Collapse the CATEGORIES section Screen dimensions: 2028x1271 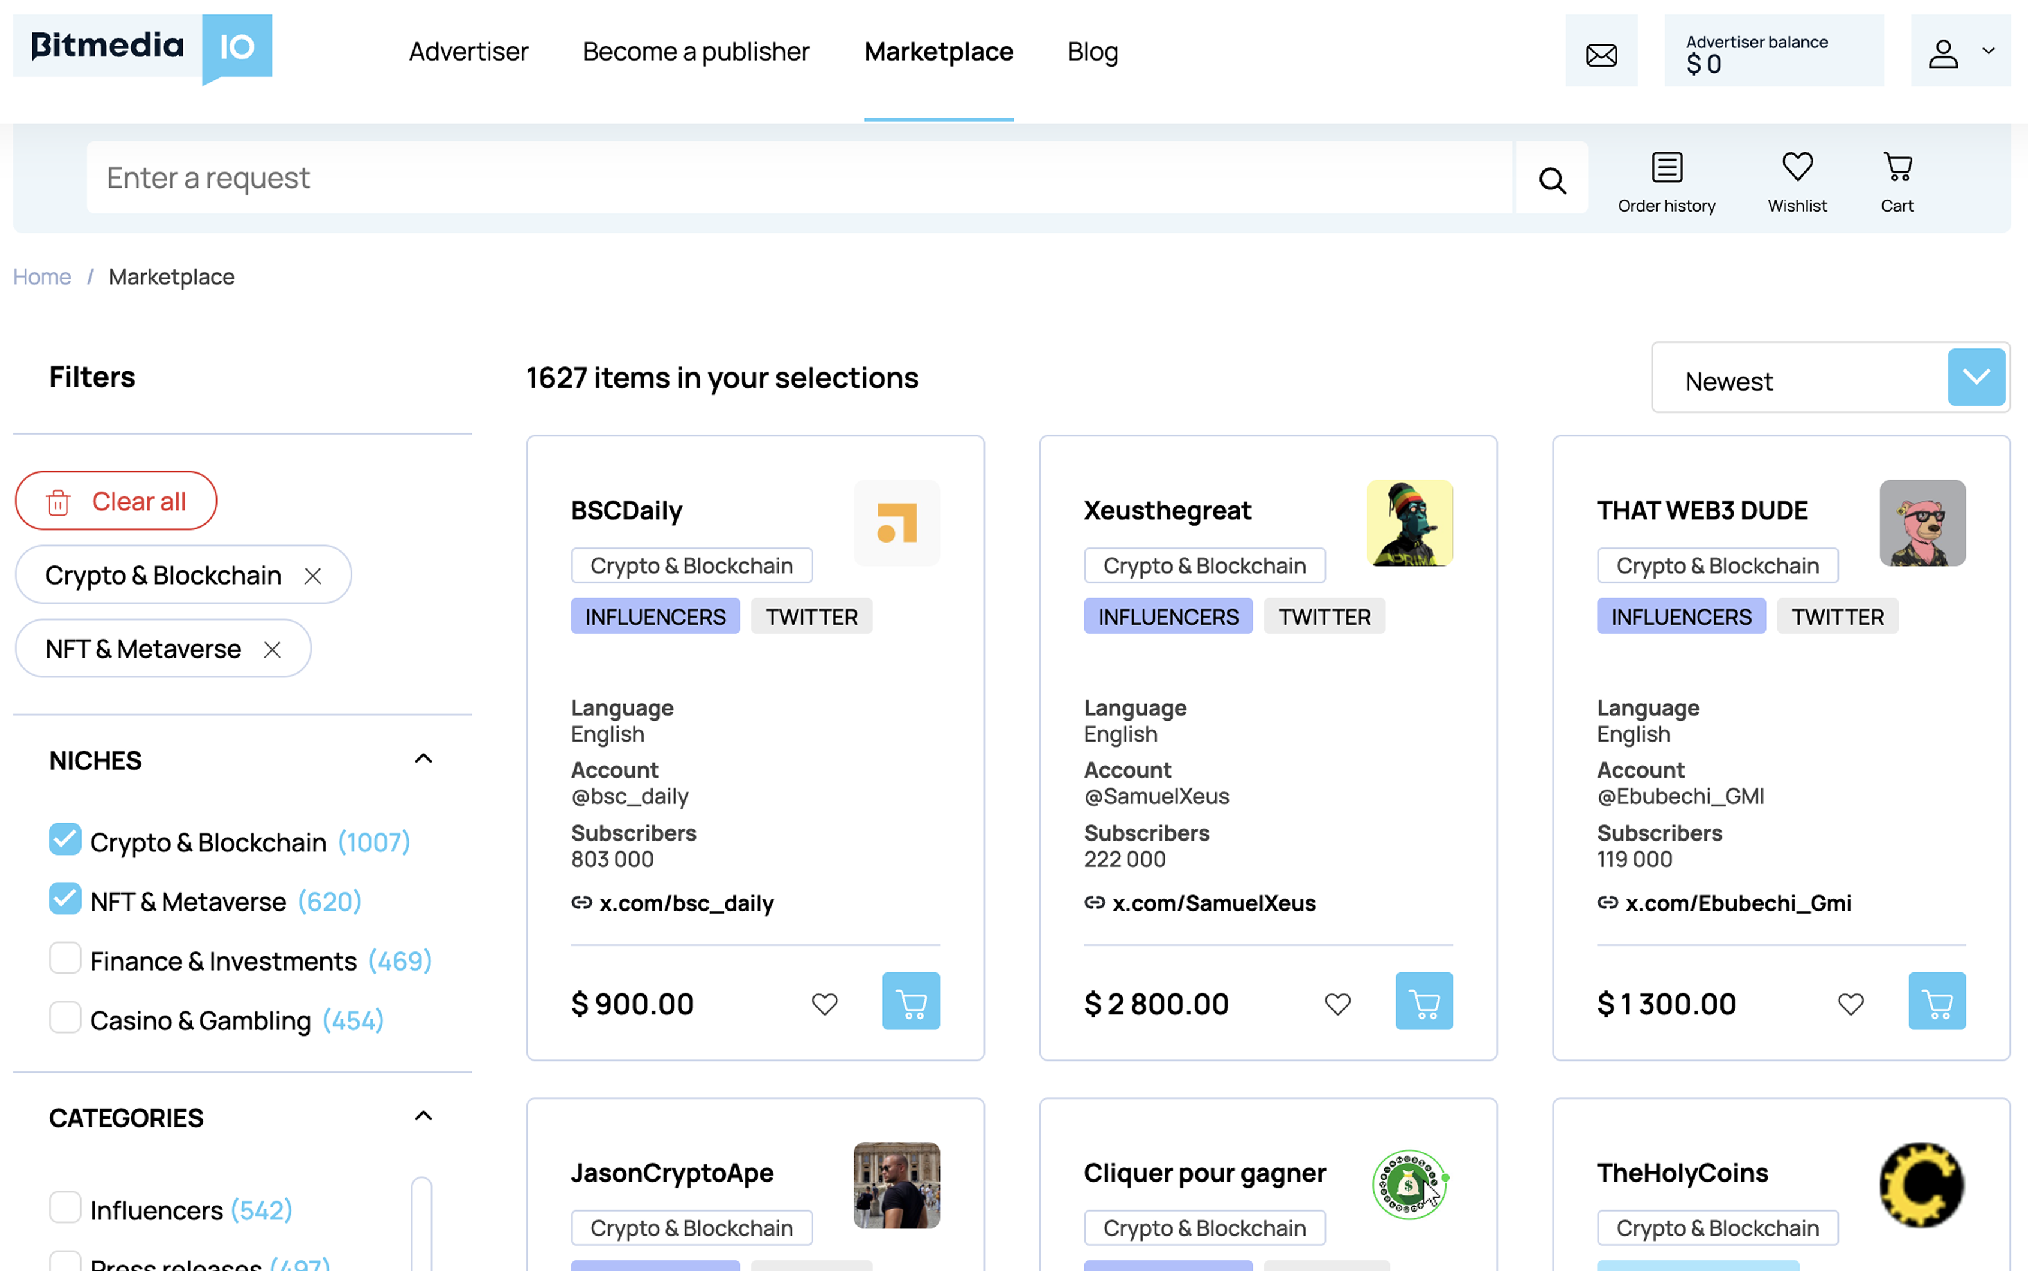tap(424, 1116)
